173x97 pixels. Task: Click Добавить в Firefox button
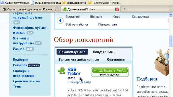click(110, 71)
